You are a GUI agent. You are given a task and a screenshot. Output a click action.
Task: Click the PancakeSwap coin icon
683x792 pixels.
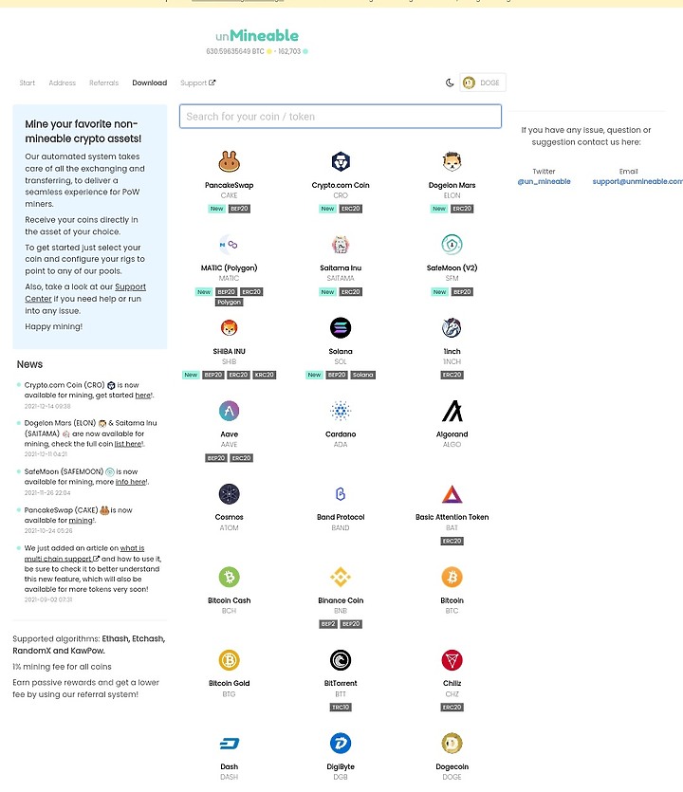click(x=229, y=162)
